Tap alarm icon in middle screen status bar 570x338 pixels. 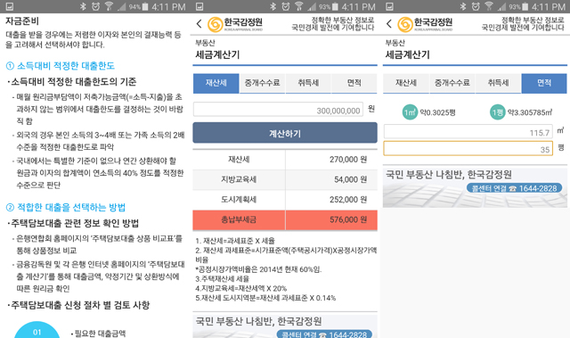click(286, 6)
